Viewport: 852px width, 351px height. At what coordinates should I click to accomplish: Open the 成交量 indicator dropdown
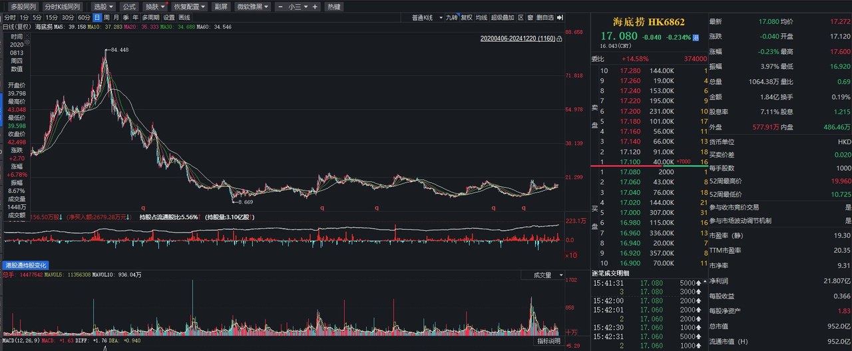tap(542, 275)
